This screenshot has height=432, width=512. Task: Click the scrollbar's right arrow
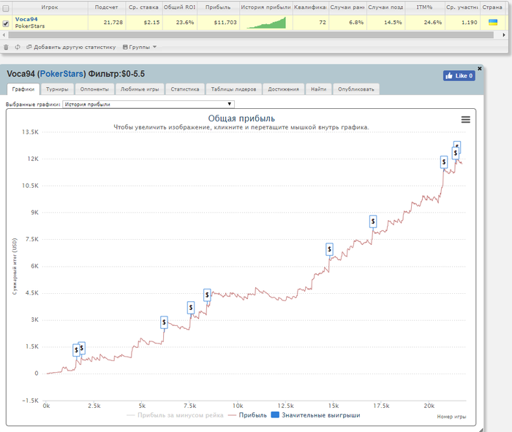tap(504, 34)
